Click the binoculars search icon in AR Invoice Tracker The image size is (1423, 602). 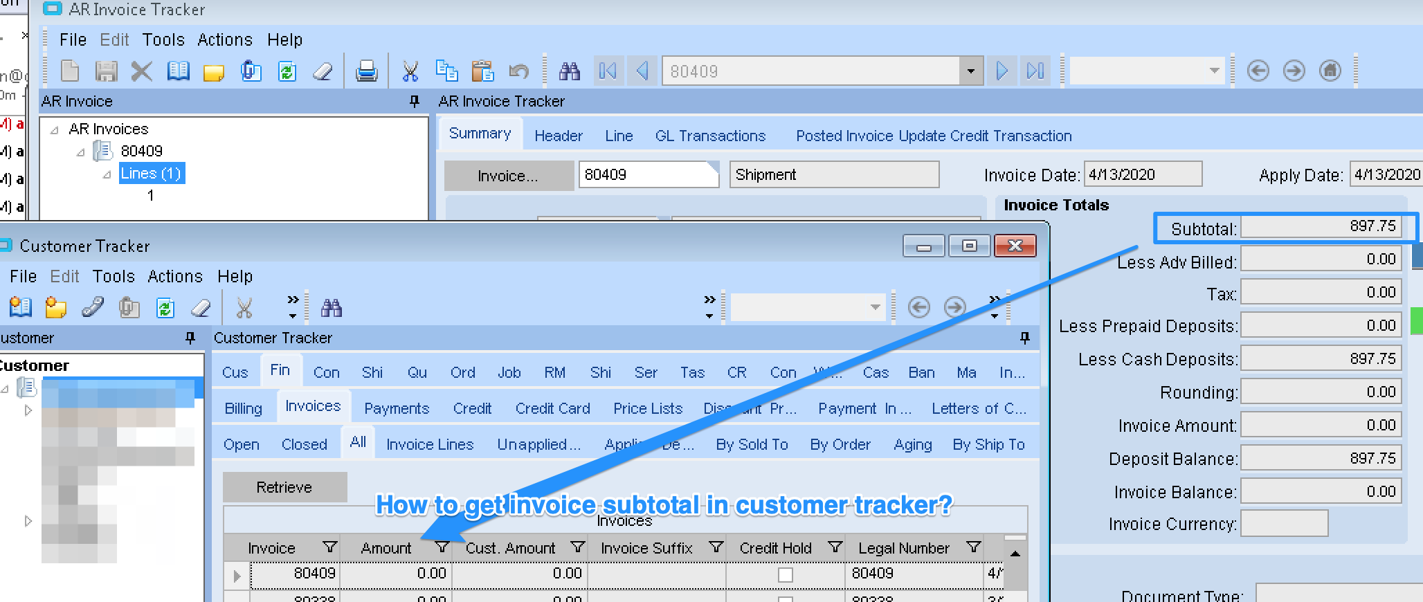569,71
